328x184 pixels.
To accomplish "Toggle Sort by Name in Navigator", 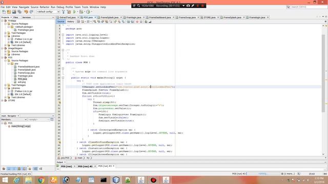I will [x=35, y=169].
